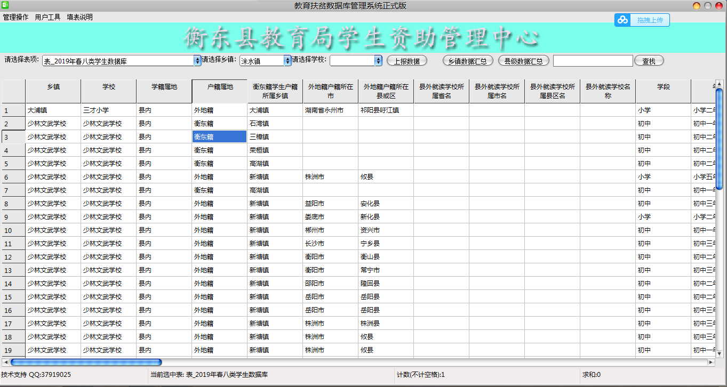Select the 乡镇 column header
Image resolution: width=727 pixels, height=387 pixels.
53,91
